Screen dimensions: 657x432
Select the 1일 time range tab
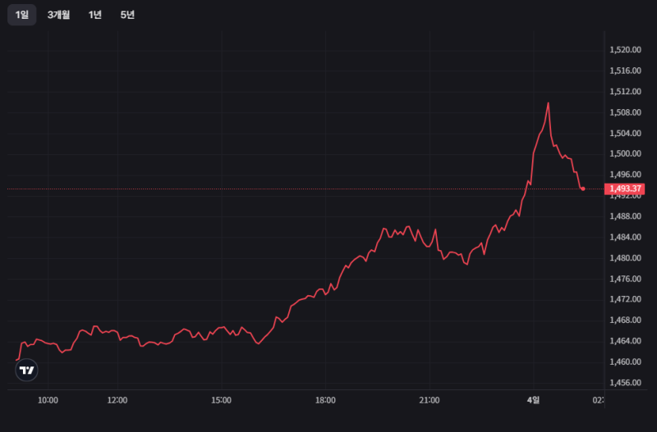coord(22,15)
